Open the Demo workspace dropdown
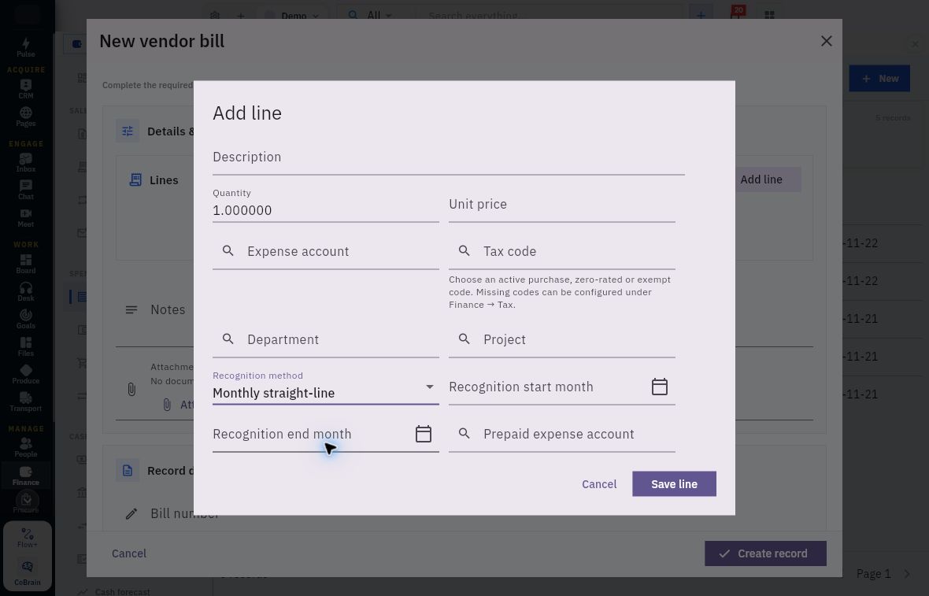 pyautogui.click(x=293, y=16)
